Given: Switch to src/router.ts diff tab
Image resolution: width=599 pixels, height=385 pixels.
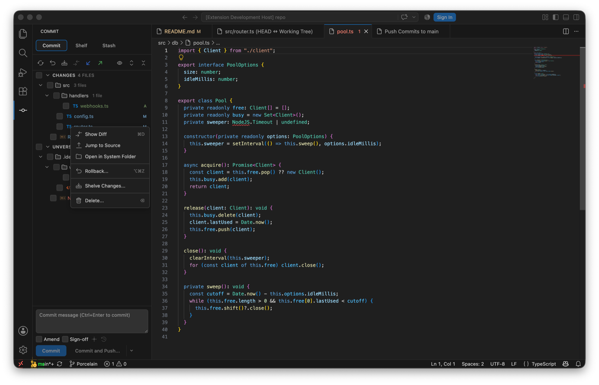Looking at the screenshot, I should (268, 31).
